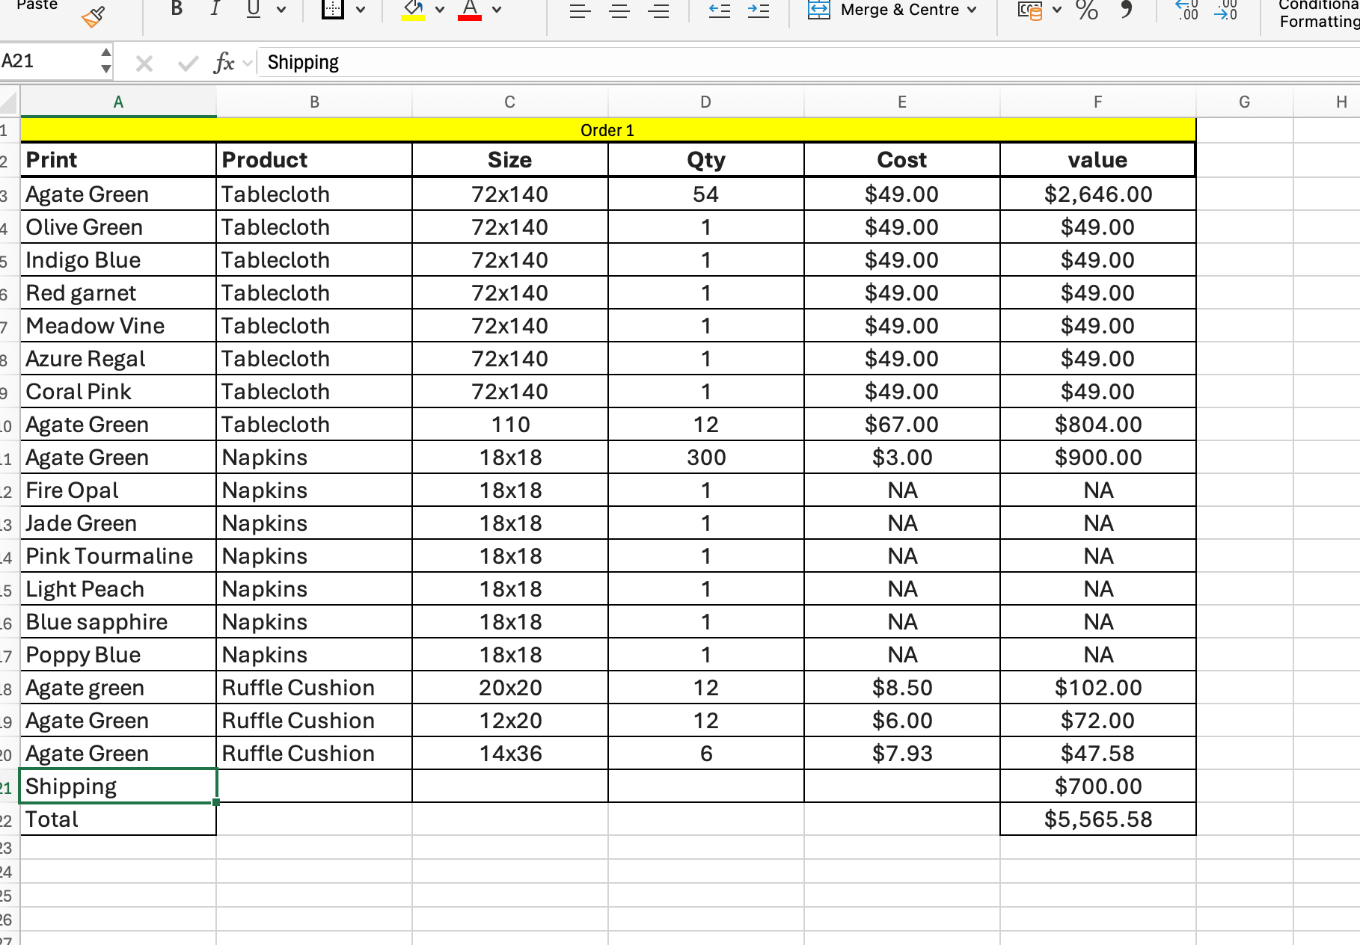Image resolution: width=1360 pixels, height=945 pixels.
Task: Decrease the indent level
Action: click(x=719, y=10)
